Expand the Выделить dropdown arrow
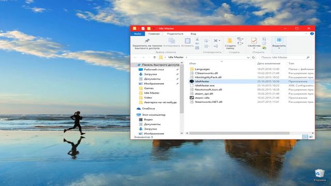This screenshot has height=186, width=331. 279,49
